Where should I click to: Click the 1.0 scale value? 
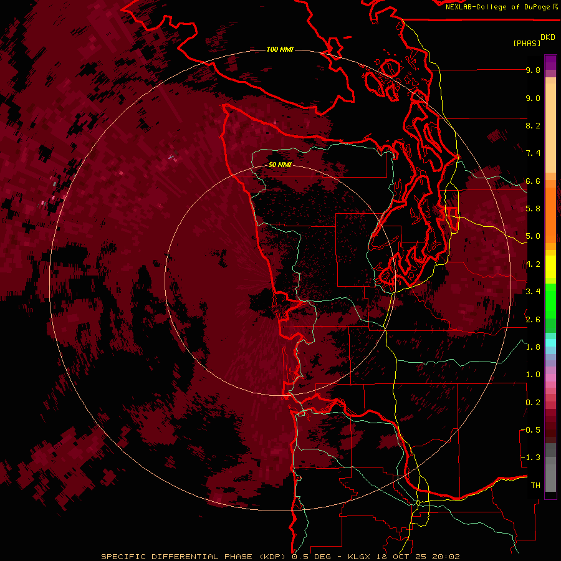click(533, 375)
